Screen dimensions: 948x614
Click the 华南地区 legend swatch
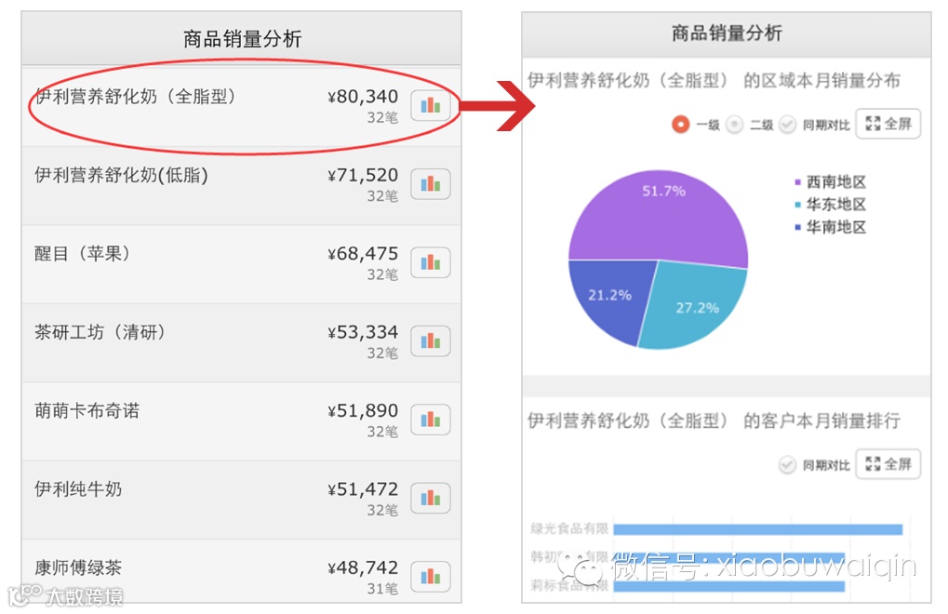(x=797, y=227)
